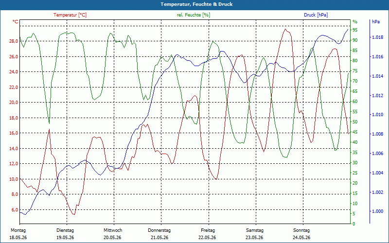Click the '5' humidity axis value

tap(354, 213)
